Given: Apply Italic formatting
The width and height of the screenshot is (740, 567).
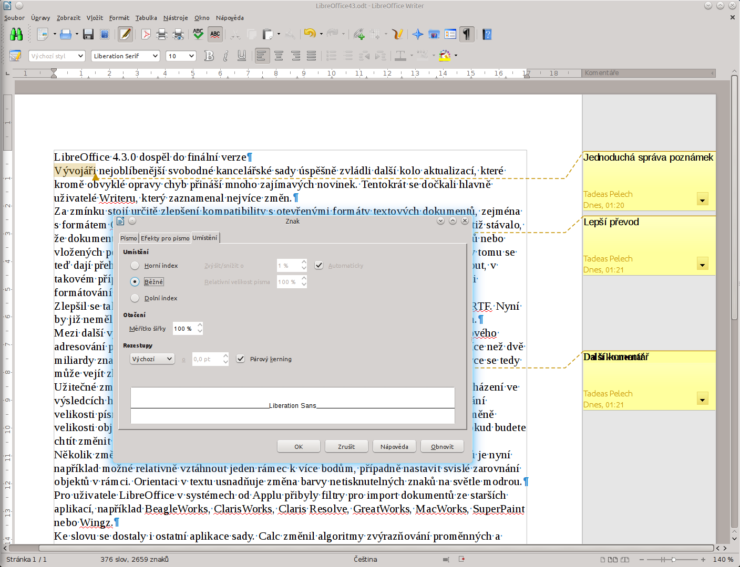Looking at the screenshot, I should click(x=225, y=56).
